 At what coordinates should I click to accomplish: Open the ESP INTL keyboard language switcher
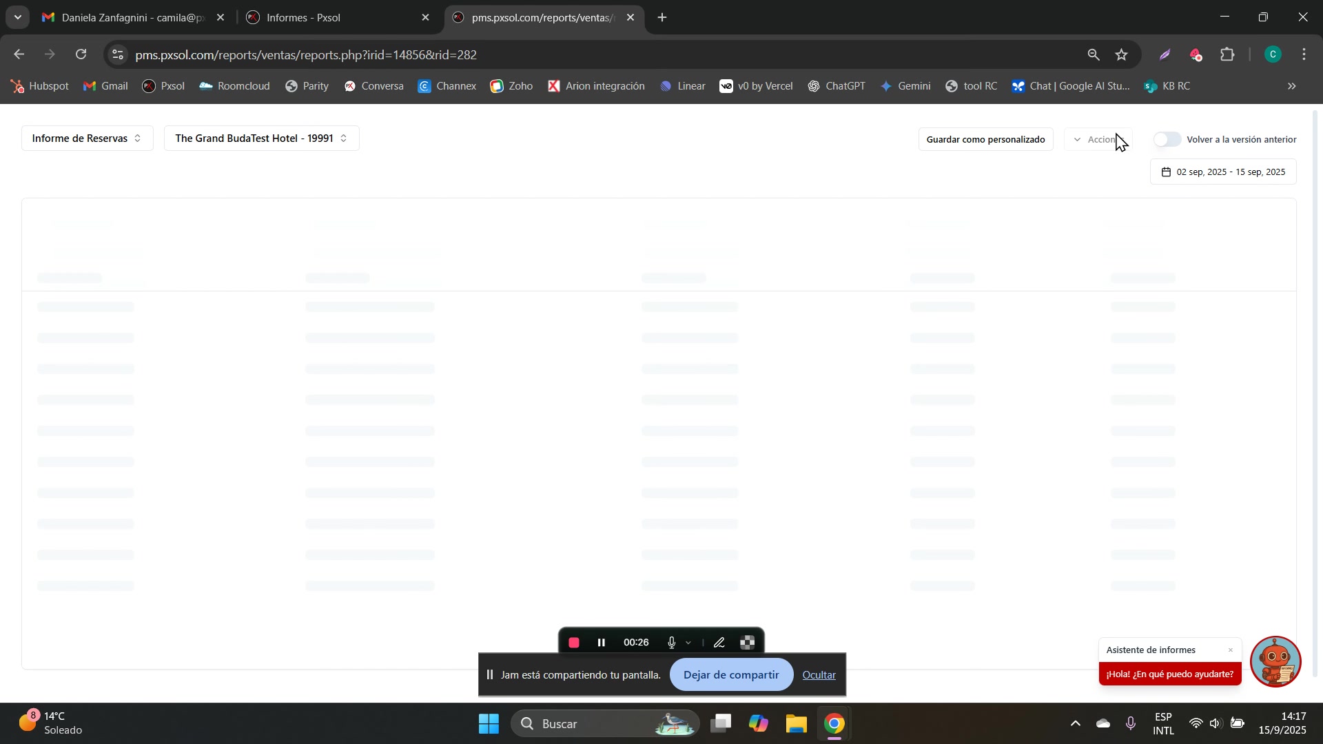1163,724
